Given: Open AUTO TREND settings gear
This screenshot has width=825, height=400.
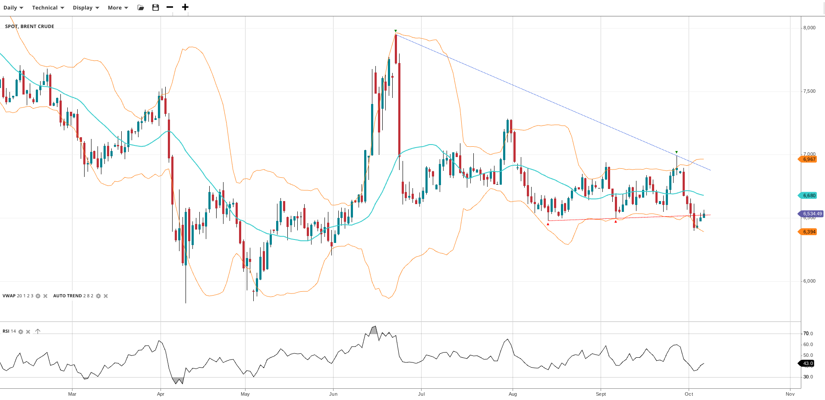Looking at the screenshot, I should [x=98, y=296].
